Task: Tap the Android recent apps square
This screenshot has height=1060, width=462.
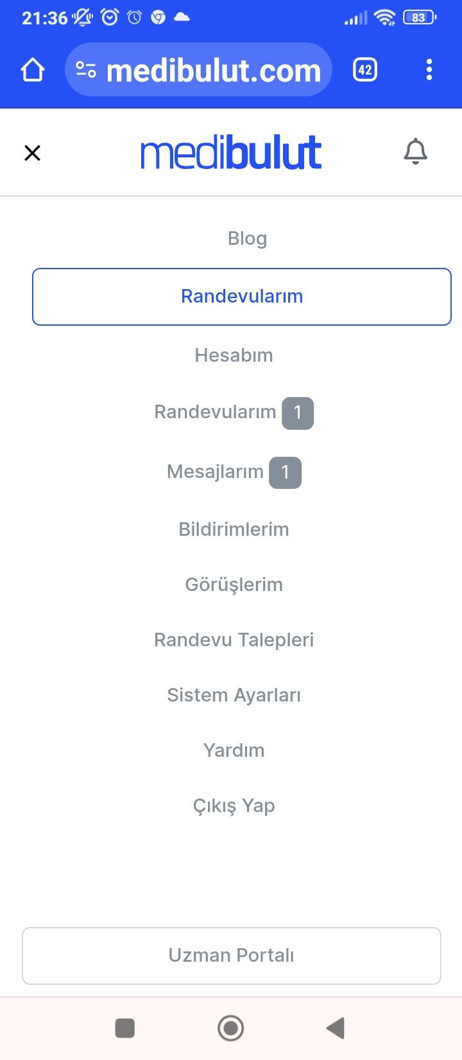Action: 124,1028
